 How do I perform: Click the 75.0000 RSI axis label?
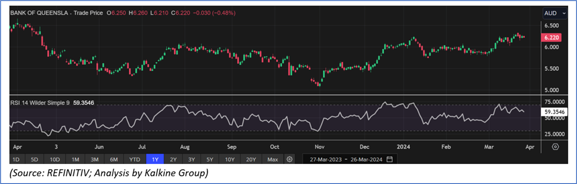tap(554, 102)
